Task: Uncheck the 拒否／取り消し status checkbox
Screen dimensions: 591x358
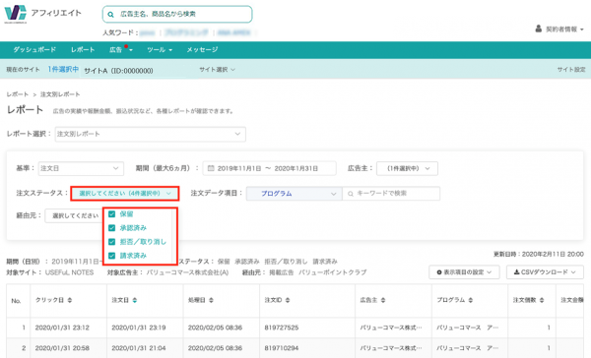Action: point(111,242)
